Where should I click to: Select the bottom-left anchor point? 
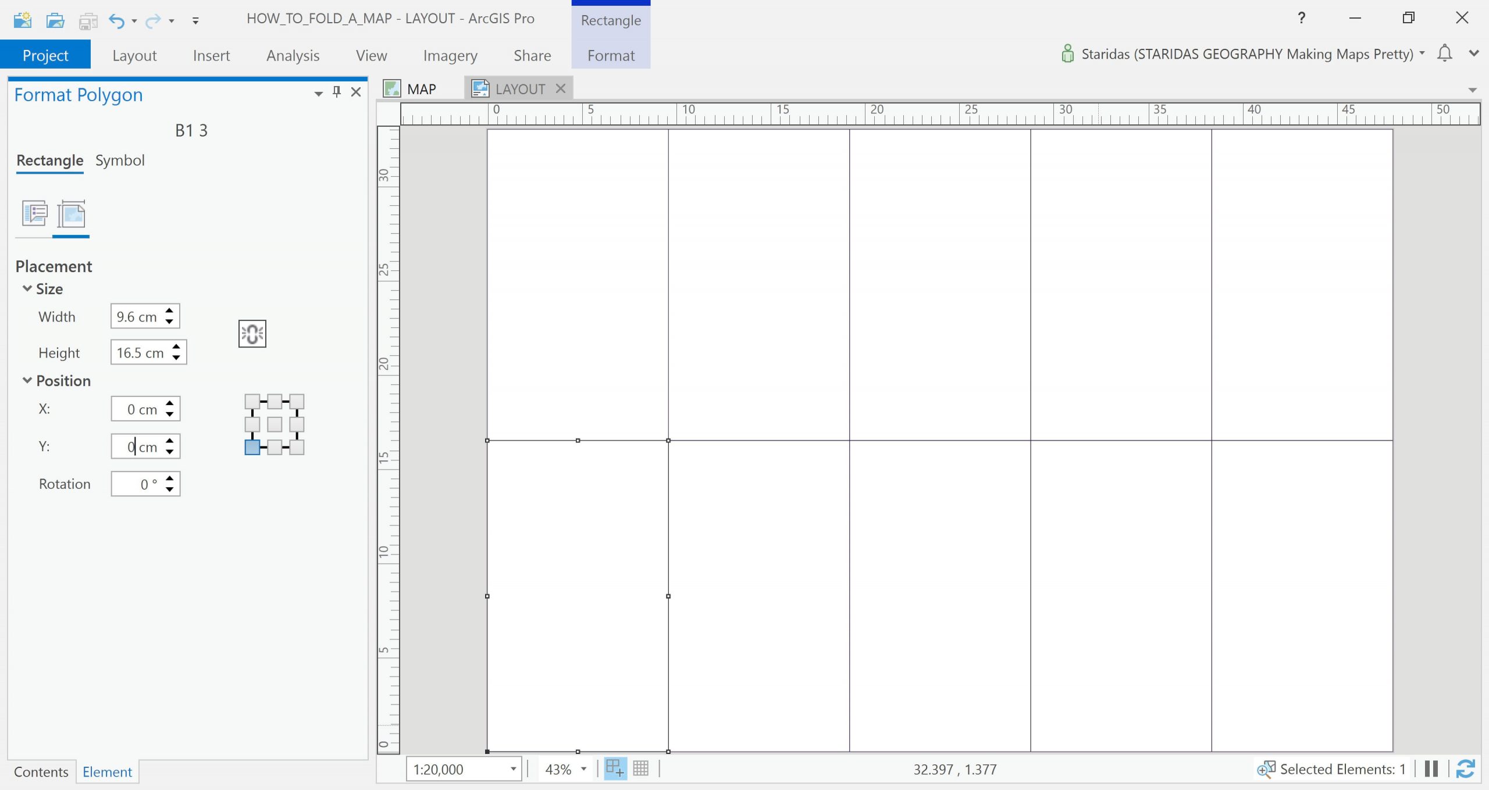point(252,447)
